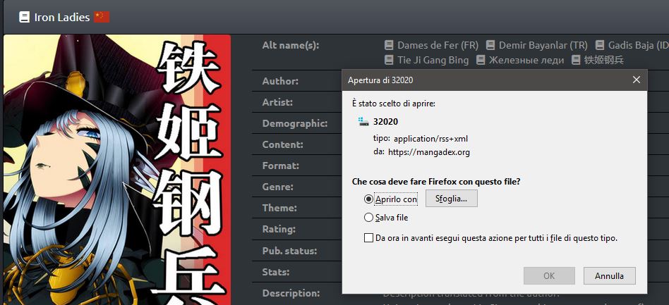Enable the "Da ora in avanti" checkbox
Viewport: 669px width, 305px height.
point(368,238)
